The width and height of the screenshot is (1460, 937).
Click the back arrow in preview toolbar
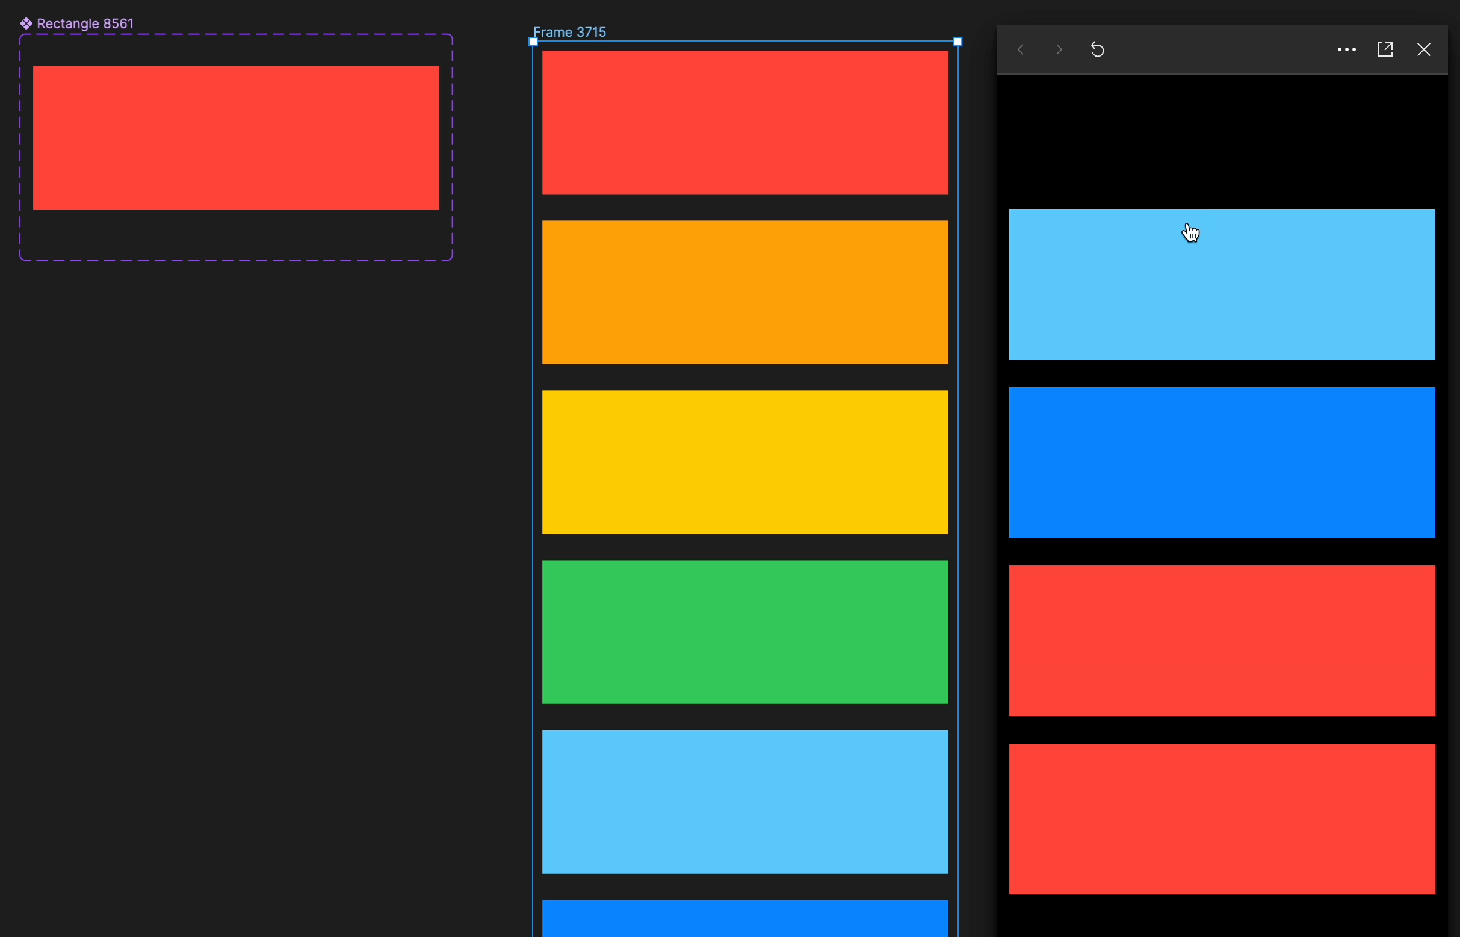coord(1021,50)
